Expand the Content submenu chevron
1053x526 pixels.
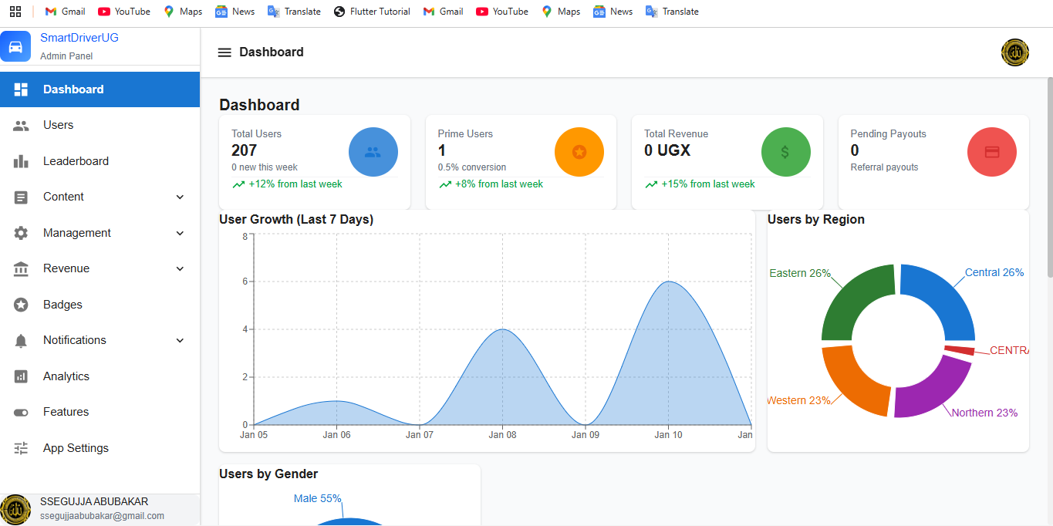pyautogui.click(x=180, y=197)
